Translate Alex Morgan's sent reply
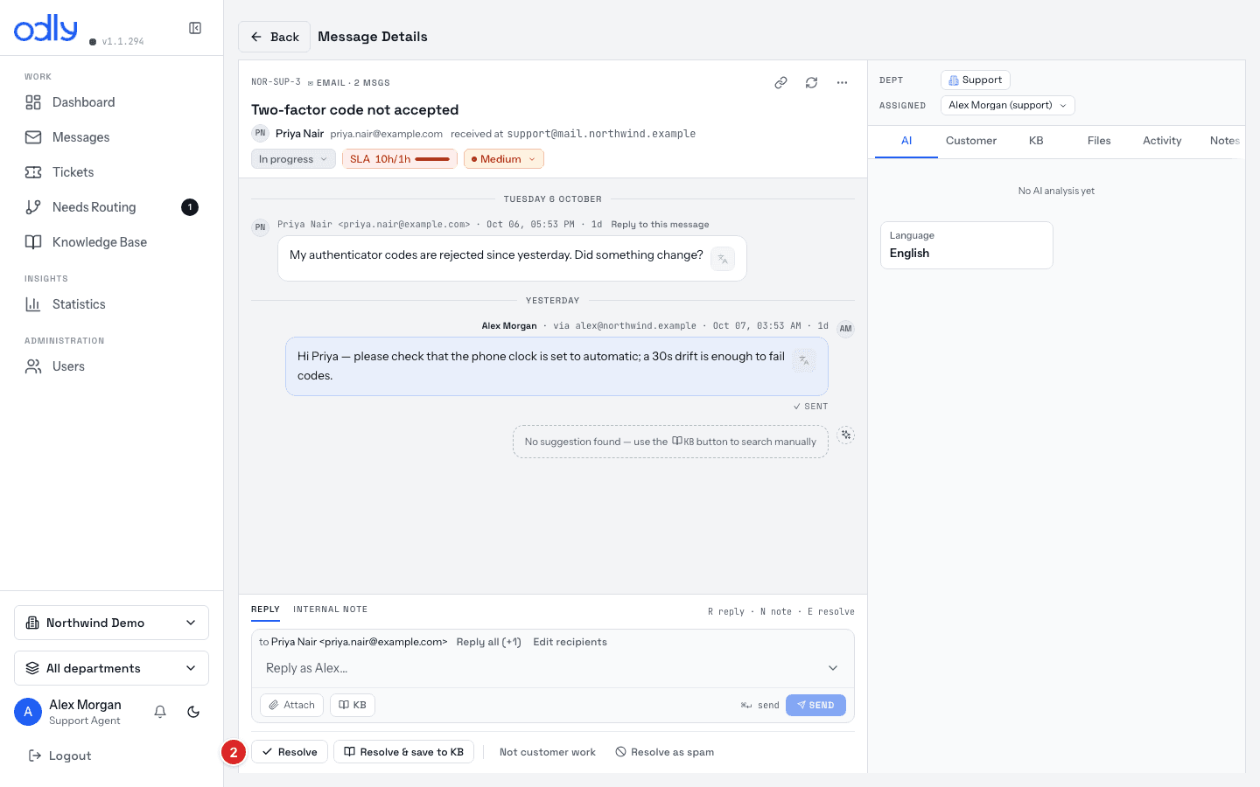1260x787 pixels. pos(804,360)
